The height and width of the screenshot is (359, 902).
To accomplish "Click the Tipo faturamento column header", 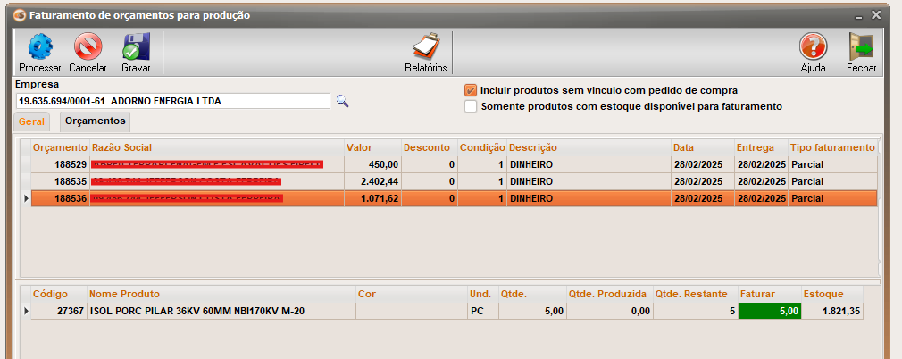I will (x=831, y=147).
